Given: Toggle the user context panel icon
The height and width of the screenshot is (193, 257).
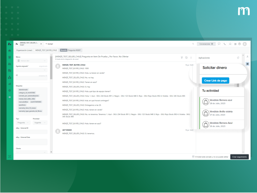Looking at the screenshot, I should tap(247, 57).
